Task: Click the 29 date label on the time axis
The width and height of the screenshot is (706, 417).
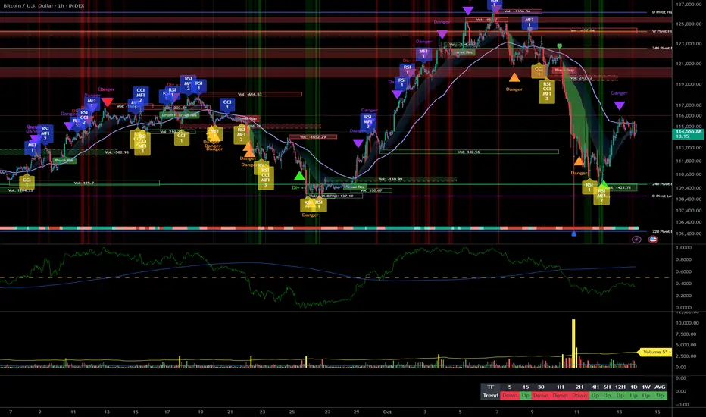Action: click(356, 412)
